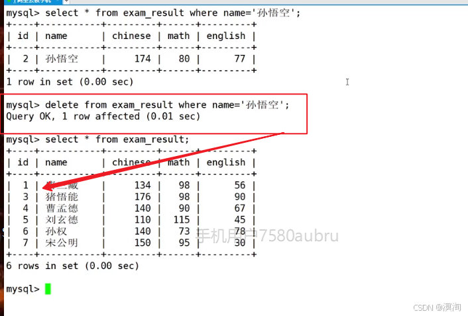468x316 pixels.
Task: Click the 'chinese' header above the 孙悟空 row
Action: click(131, 36)
